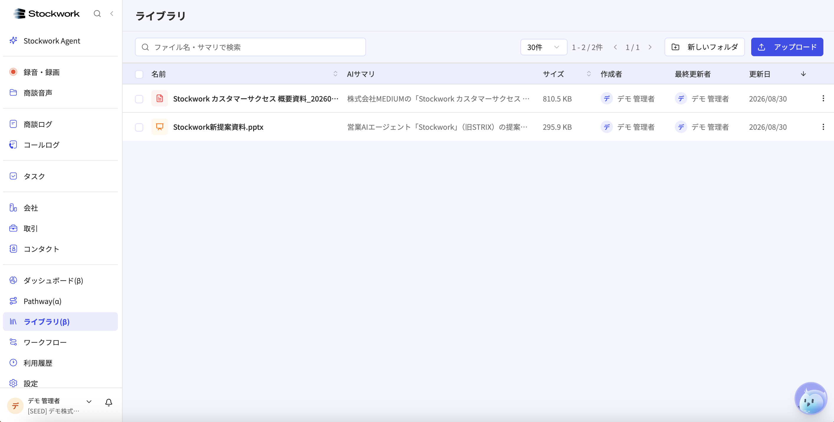Open 会社 building icon
The height and width of the screenshot is (422, 834).
click(x=13, y=207)
